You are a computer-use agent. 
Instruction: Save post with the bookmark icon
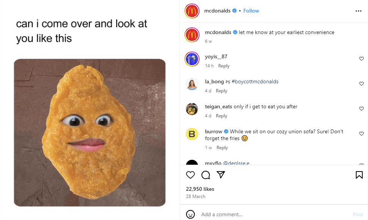359,175
